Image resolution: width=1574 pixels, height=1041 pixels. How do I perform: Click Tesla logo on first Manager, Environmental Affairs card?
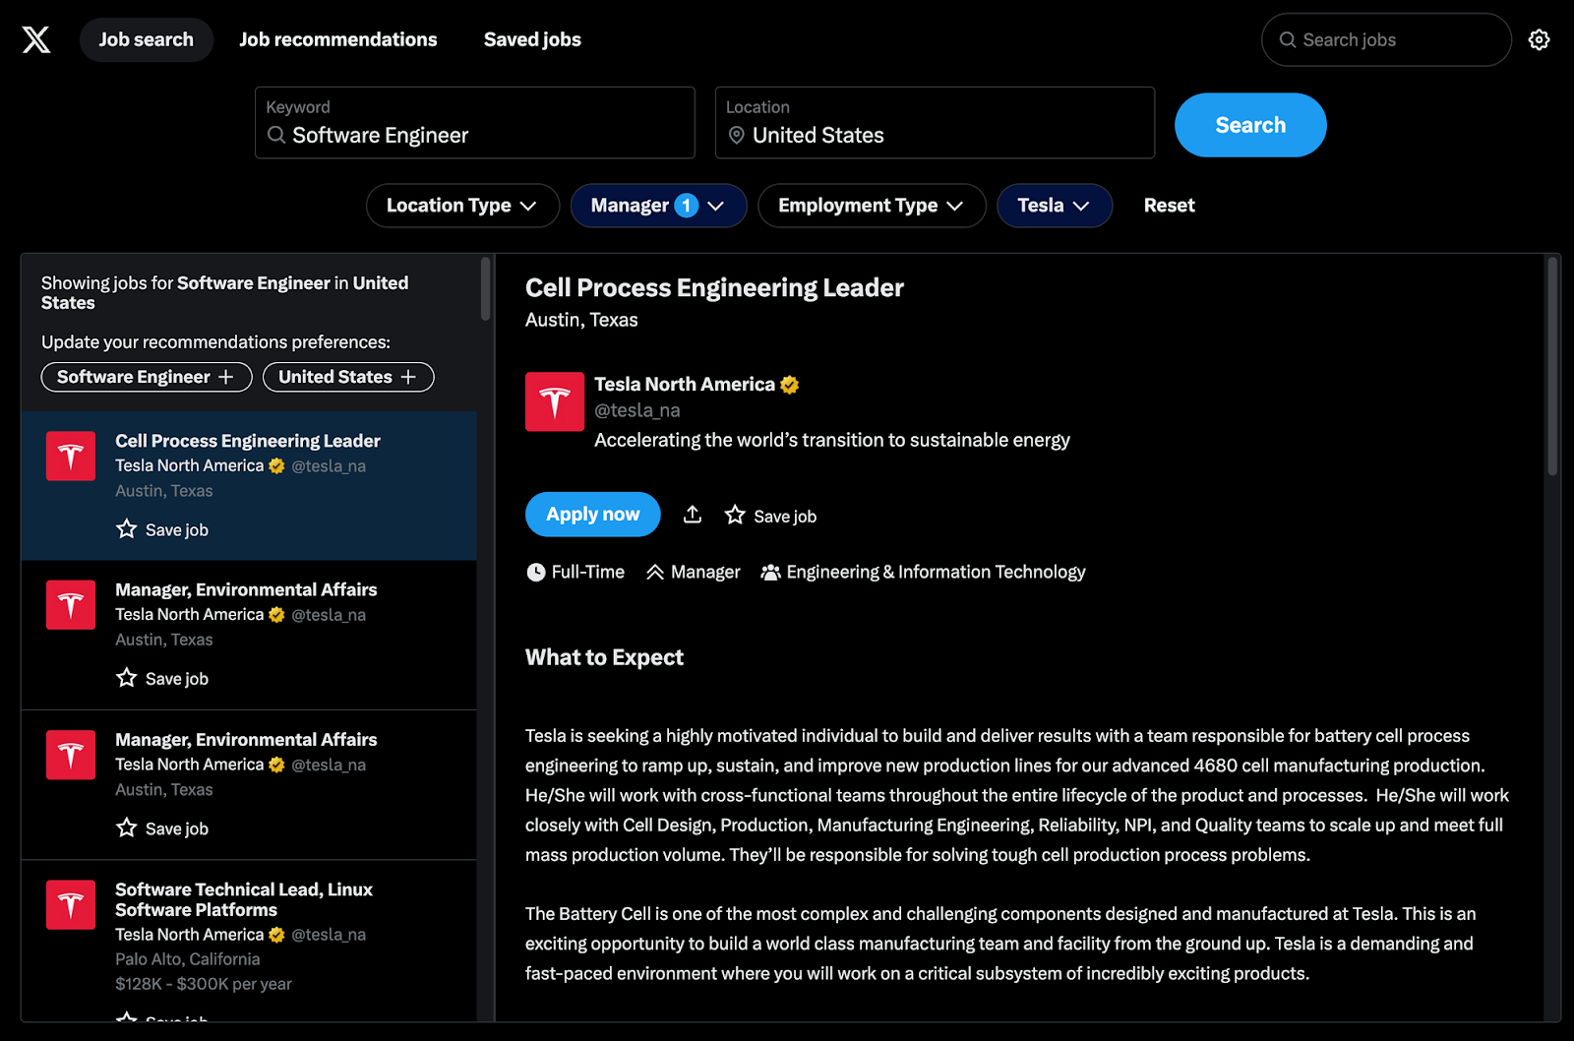click(x=71, y=604)
